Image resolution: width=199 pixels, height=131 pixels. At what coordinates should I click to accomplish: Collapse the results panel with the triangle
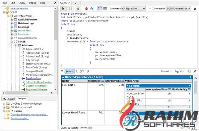coord(62,71)
